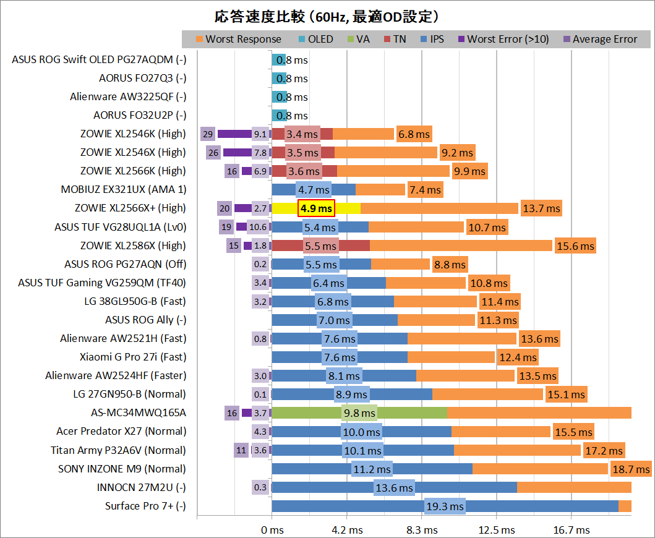The width and height of the screenshot is (655, 538).
Task: Click the 6.8 ms worst response label
Action: pyautogui.click(x=414, y=134)
